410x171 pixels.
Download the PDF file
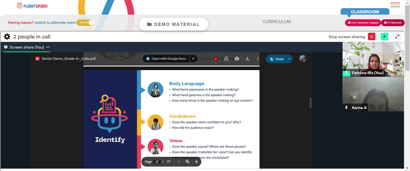(247, 59)
